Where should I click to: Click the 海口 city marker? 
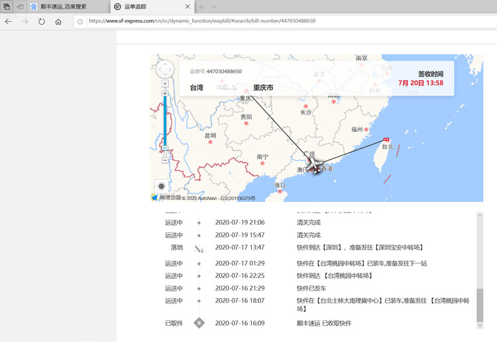tap(280, 191)
